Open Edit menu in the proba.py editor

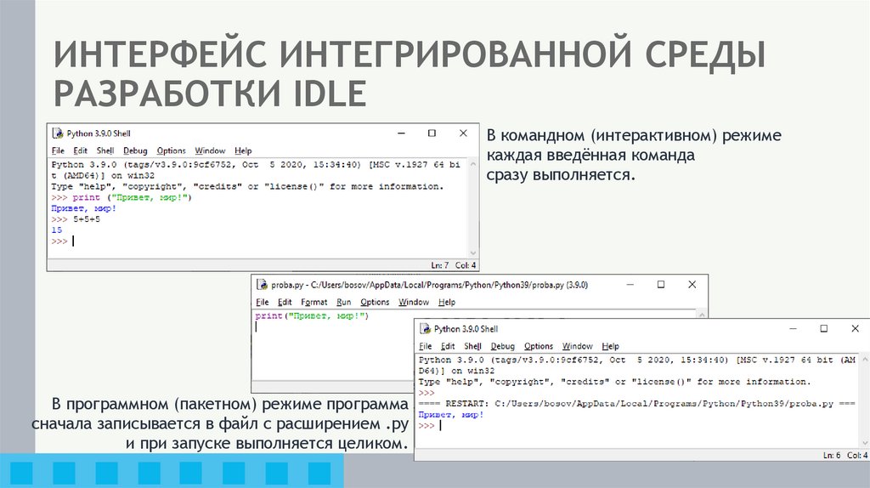(x=285, y=302)
